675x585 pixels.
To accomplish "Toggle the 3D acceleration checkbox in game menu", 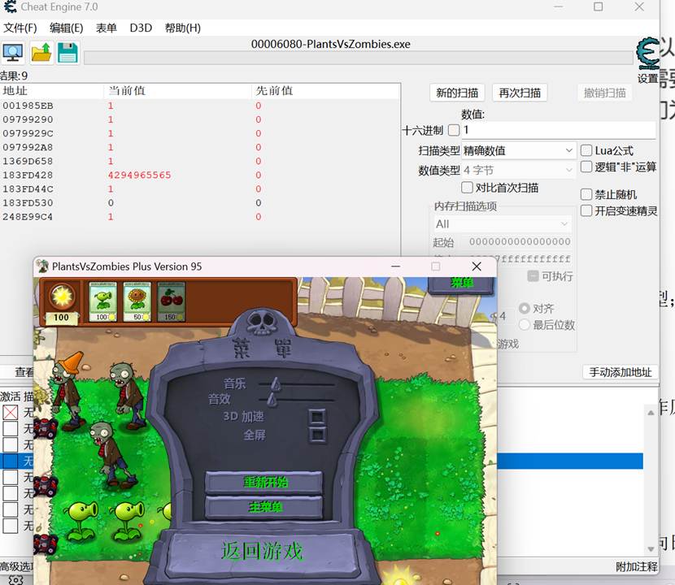I will [317, 417].
